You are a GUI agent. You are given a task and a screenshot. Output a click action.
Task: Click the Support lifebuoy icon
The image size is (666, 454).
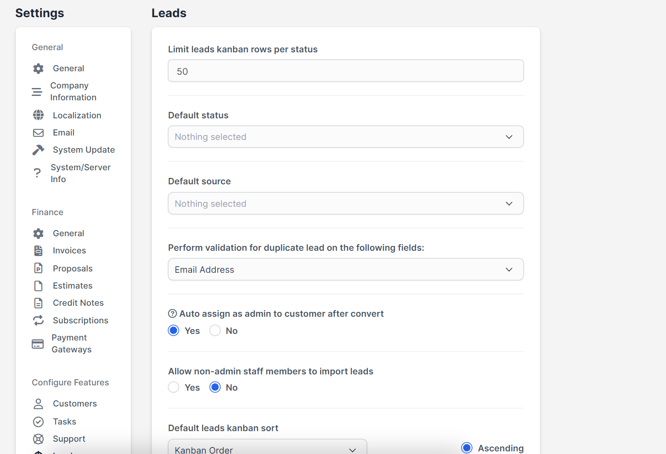pyautogui.click(x=38, y=439)
